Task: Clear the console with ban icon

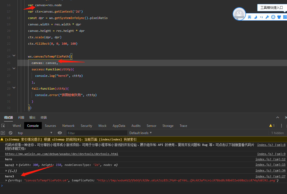Action: (x=11, y=133)
